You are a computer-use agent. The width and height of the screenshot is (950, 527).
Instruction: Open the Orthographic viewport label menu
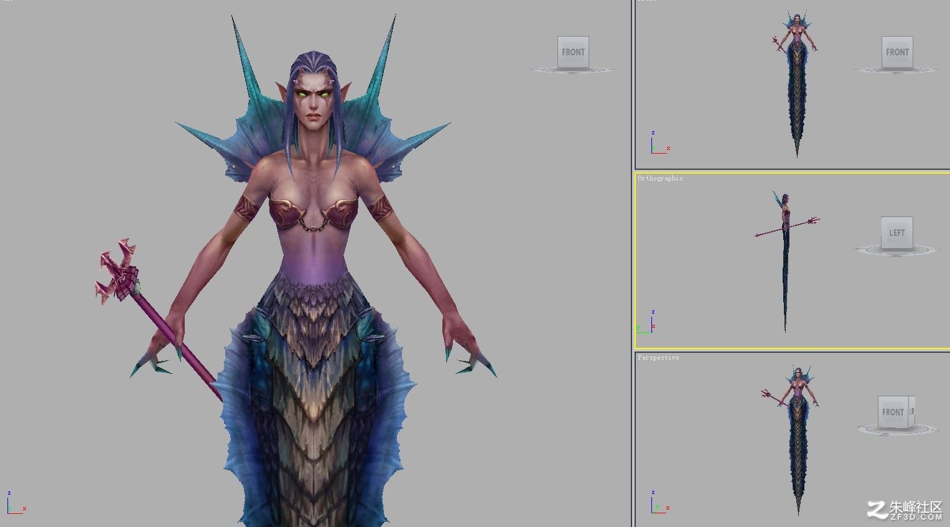tap(660, 179)
